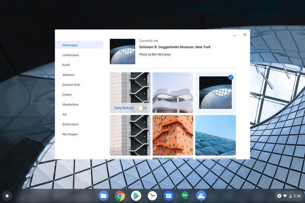
Task: Choose the blue glass roof wallpaper
Action: [x=215, y=135]
